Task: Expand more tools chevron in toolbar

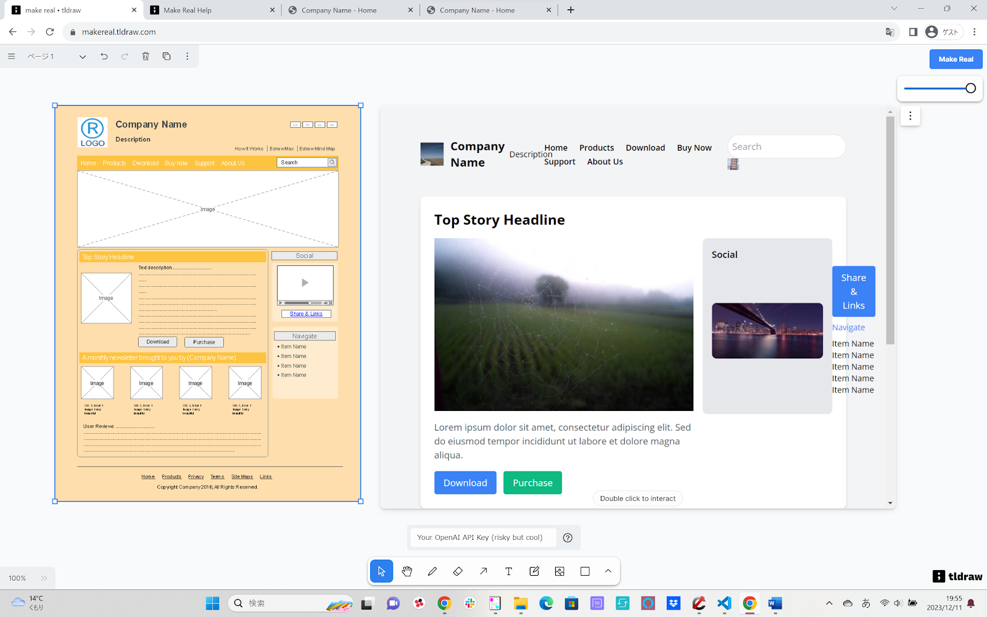Action: [x=608, y=571]
